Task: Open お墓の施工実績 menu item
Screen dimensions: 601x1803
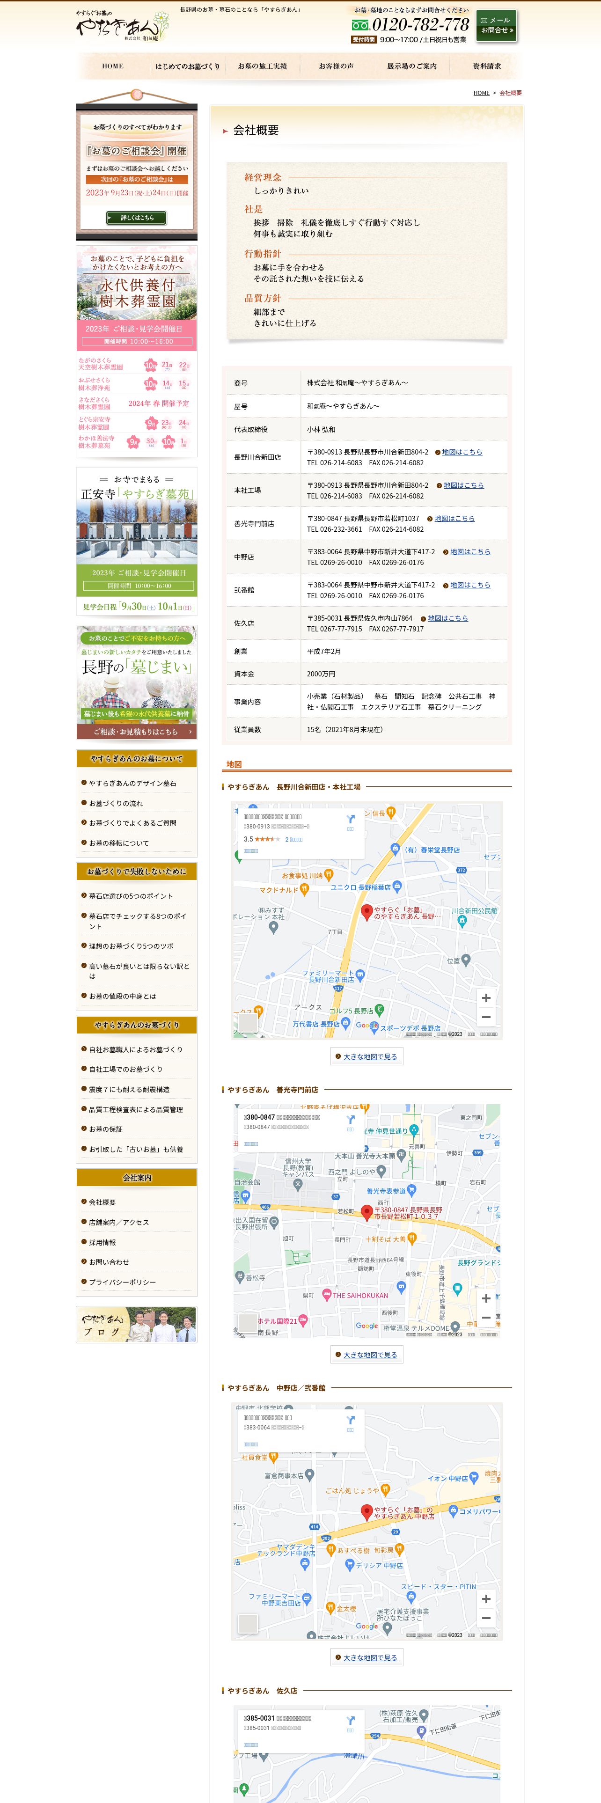Action: pos(263,66)
